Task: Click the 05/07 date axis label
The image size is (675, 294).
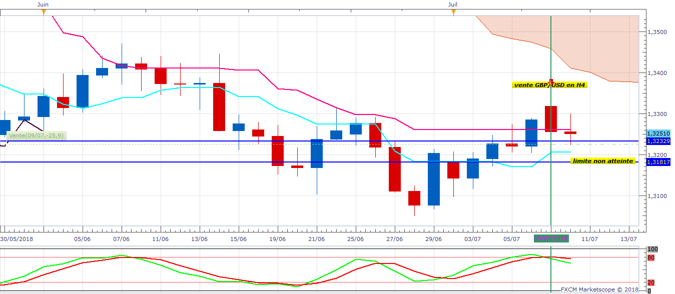Action: 511,239
